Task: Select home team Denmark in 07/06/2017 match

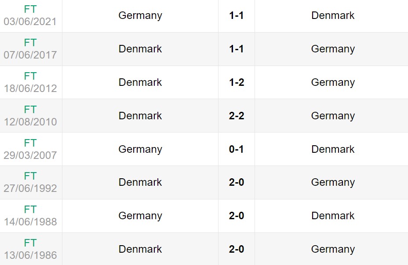Action: pyautogui.click(x=140, y=49)
